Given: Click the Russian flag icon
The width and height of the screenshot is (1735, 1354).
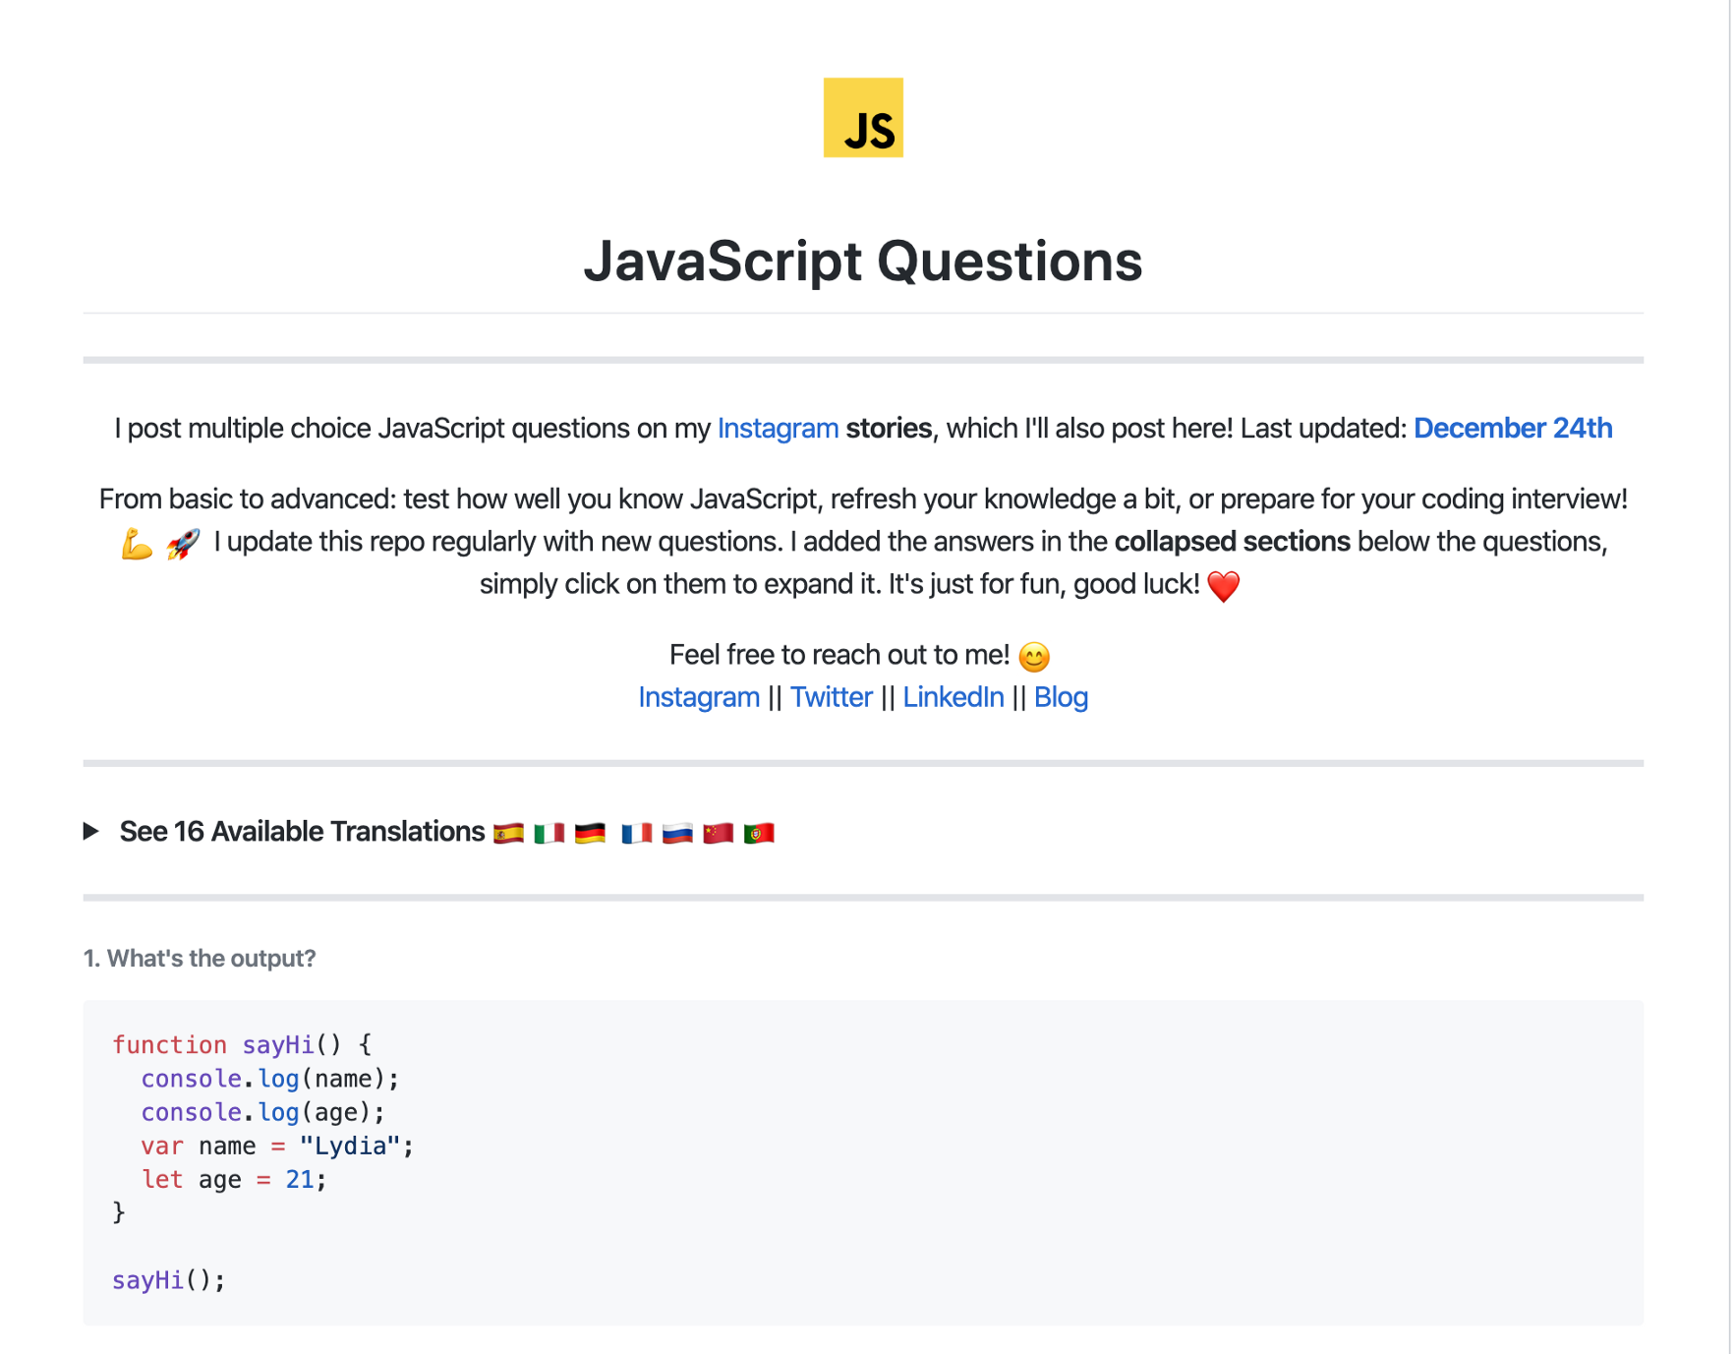Looking at the screenshot, I should pos(677,833).
